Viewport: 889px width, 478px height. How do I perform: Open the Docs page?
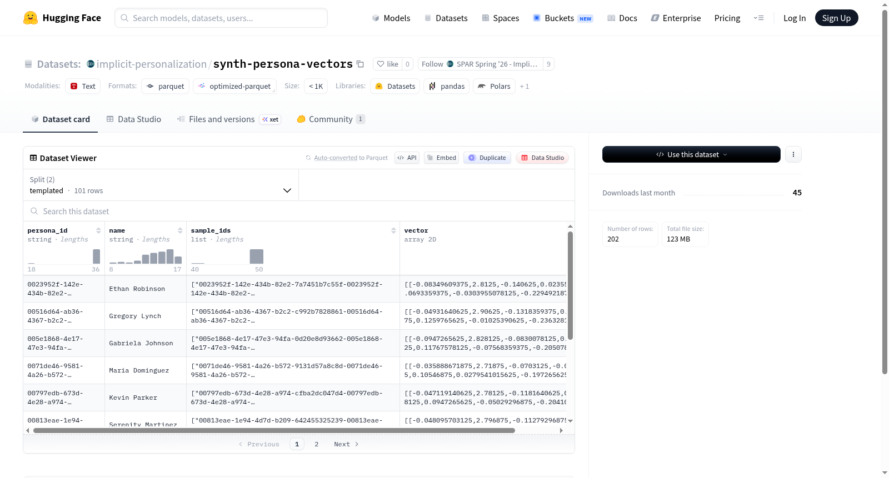click(x=622, y=18)
